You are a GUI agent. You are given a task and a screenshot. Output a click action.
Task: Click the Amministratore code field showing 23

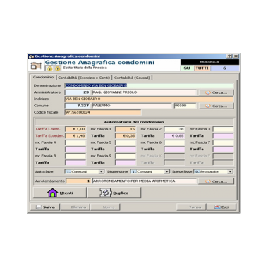[78, 92]
